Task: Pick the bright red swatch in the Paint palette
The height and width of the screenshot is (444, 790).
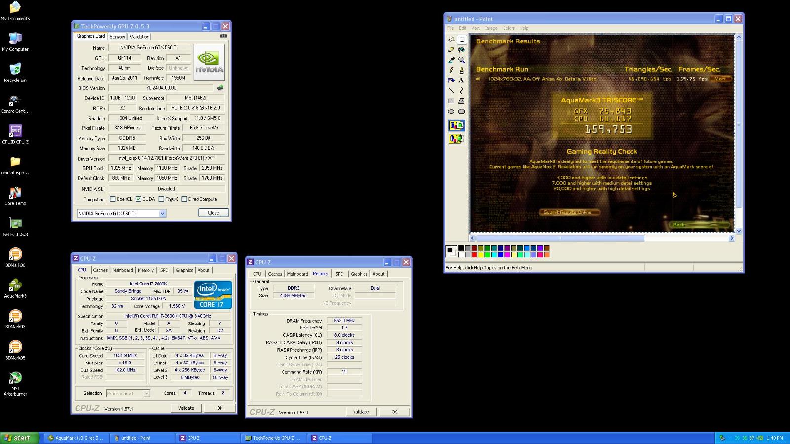Action: pos(474,255)
